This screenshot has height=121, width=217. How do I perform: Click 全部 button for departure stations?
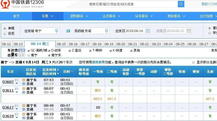click(21, 55)
